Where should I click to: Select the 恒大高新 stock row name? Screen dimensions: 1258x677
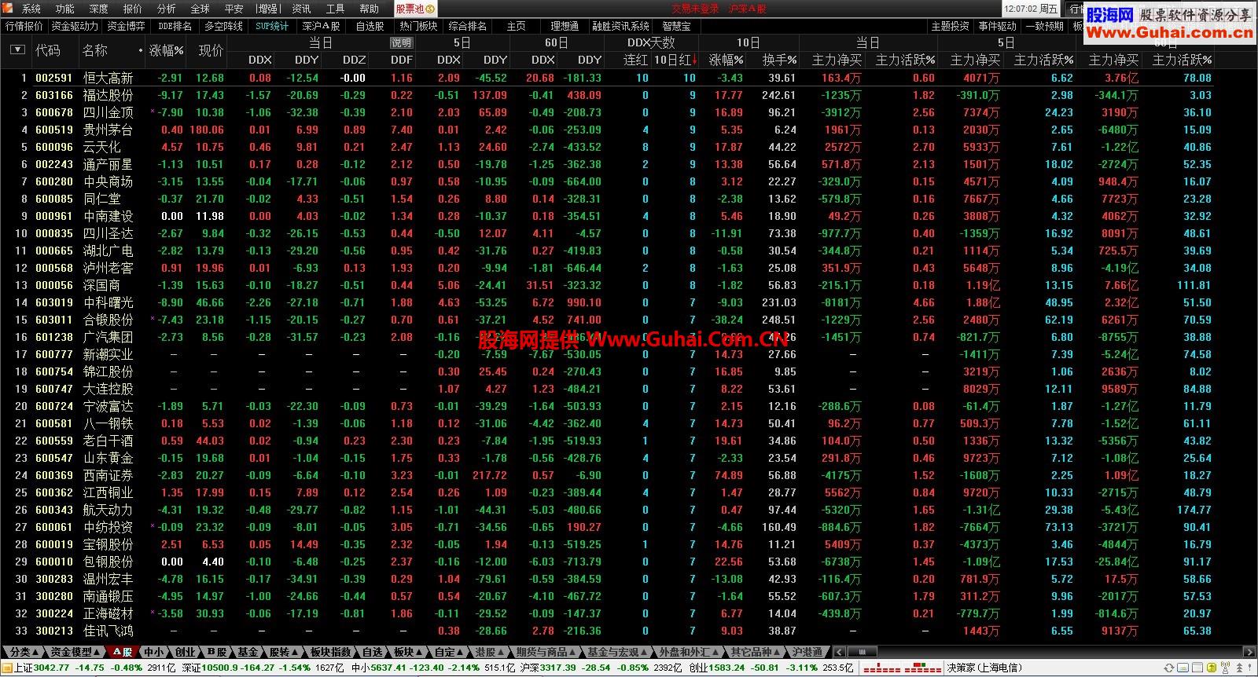(108, 78)
